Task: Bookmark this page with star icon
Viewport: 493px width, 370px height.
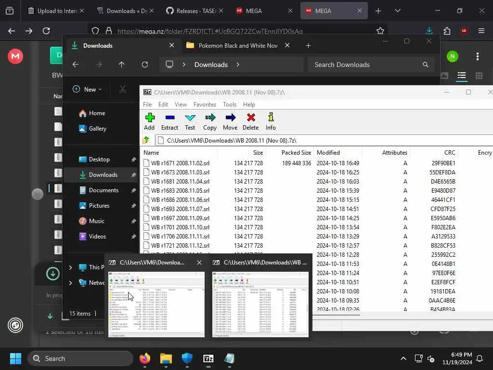Action: click(380, 31)
